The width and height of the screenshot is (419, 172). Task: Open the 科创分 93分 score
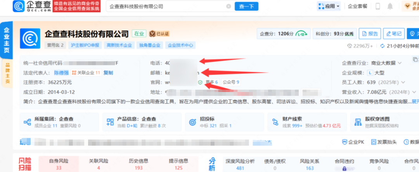click(334, 34)
